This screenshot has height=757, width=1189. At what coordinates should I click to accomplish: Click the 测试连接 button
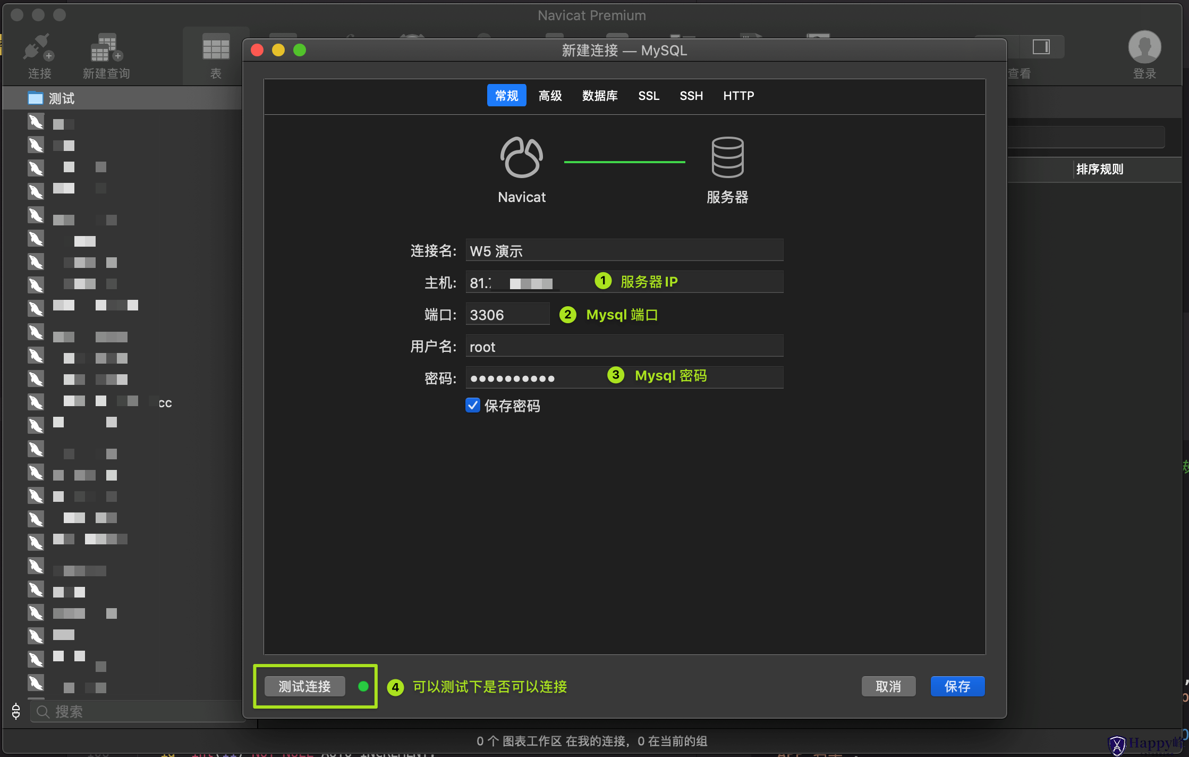304,686
